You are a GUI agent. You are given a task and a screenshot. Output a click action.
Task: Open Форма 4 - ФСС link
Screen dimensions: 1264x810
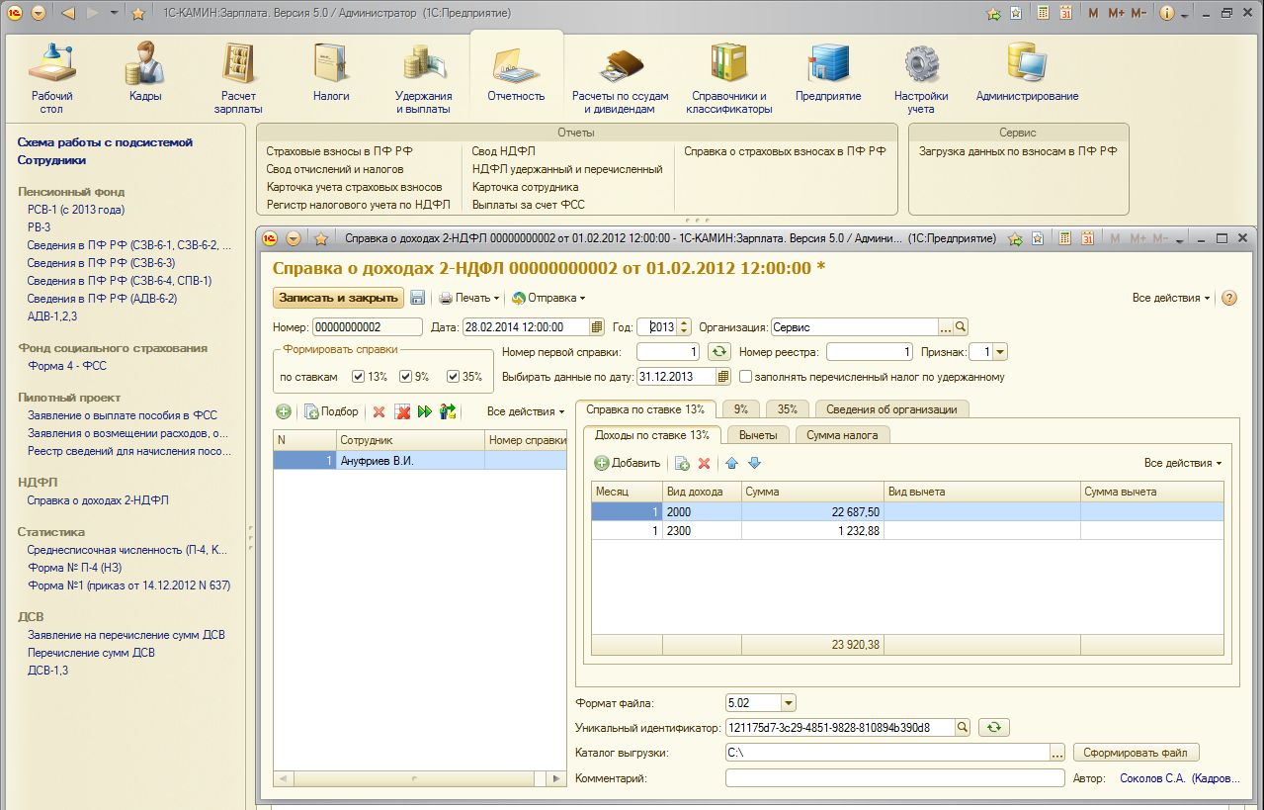click(x=67, y=366)
